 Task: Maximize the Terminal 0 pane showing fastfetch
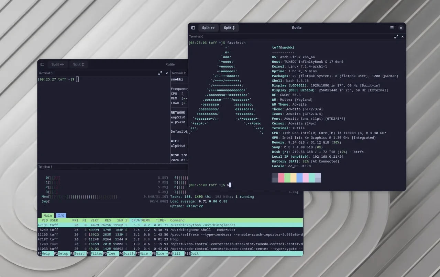tap(396, 36)
